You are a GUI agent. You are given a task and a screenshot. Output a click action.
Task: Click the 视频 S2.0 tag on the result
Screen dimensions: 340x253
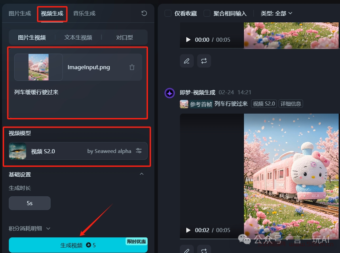[264, 104]
